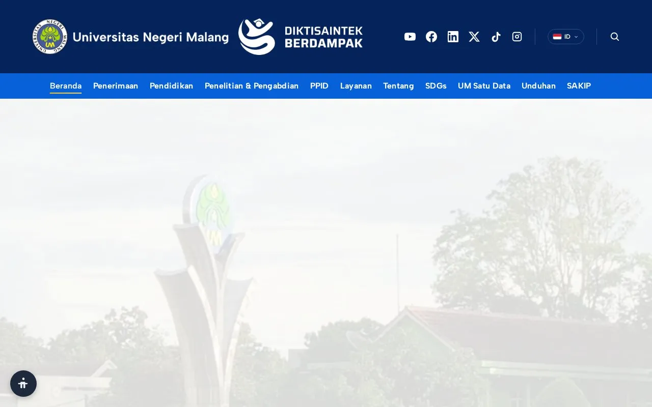Open the TikTok icon
Image resolution: width=652 pixels, height=407 pixels.
tap(496, 37)
